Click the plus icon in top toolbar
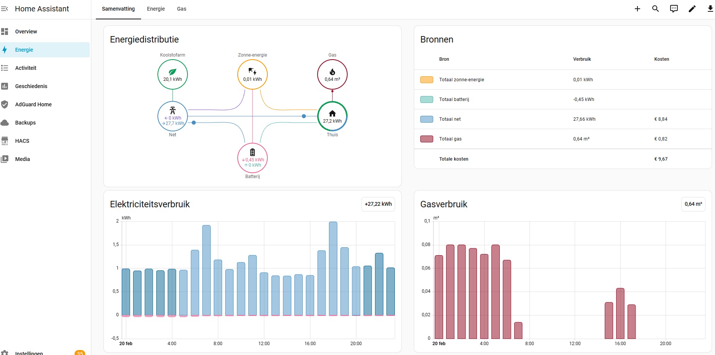This screenshot has height=355, width=715. pos(637,9)
